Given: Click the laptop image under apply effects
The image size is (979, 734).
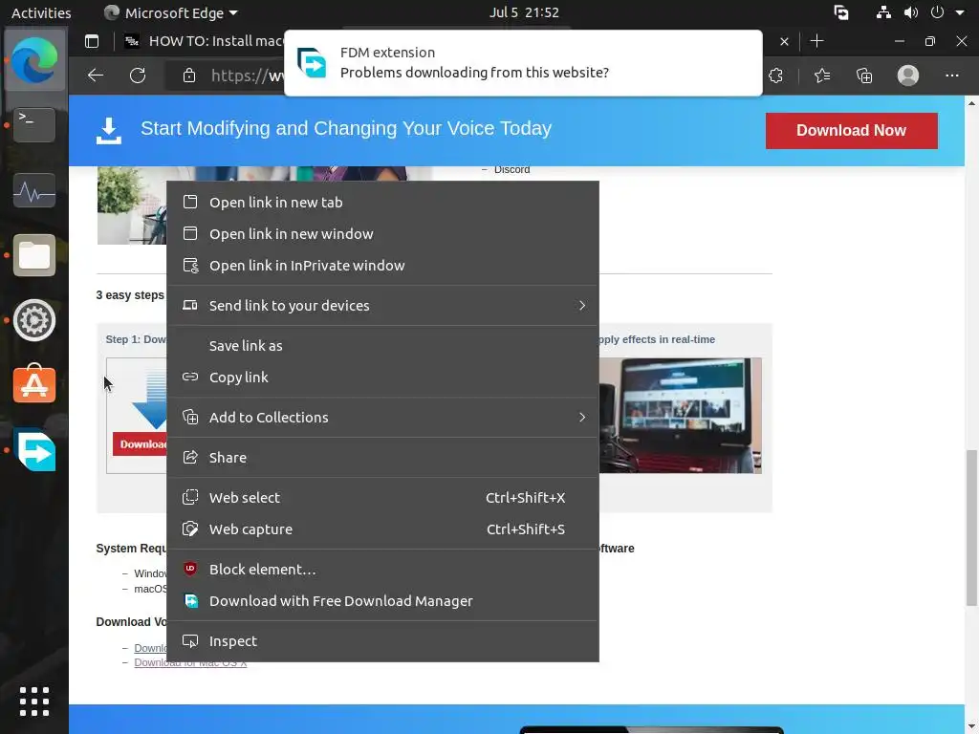Looking at the screenshot, I should (680, 415).
